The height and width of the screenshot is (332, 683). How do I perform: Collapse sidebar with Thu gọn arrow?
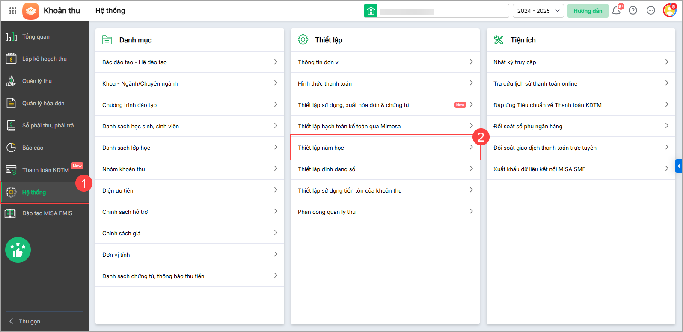(x=11, y=321)
